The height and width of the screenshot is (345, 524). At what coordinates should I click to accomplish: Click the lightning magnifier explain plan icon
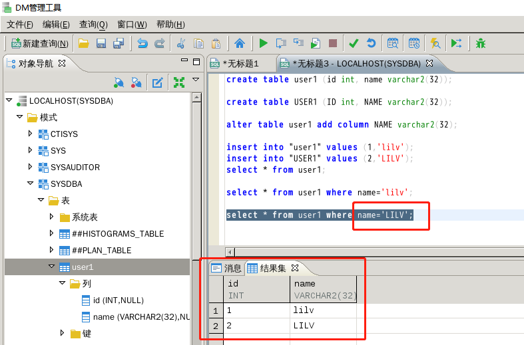(435, 43)
